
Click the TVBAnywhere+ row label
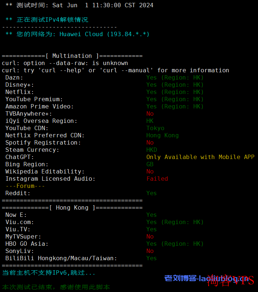pos(29,113)
